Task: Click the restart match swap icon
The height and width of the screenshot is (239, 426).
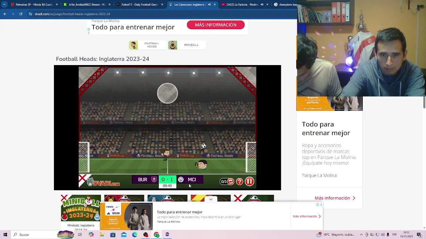Action: (231, 182)
